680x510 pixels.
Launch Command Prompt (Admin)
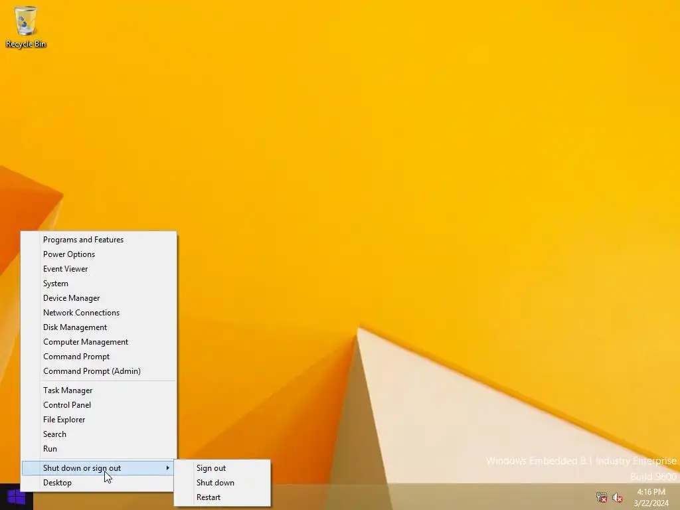[x=99, y=371]
